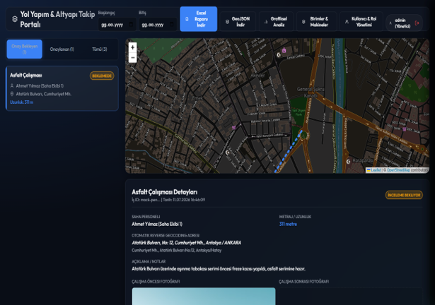Click the stacked layers portal logo icon
This screenshot has width=435, height=305.
pyautogui.click(x=15, y=19)
